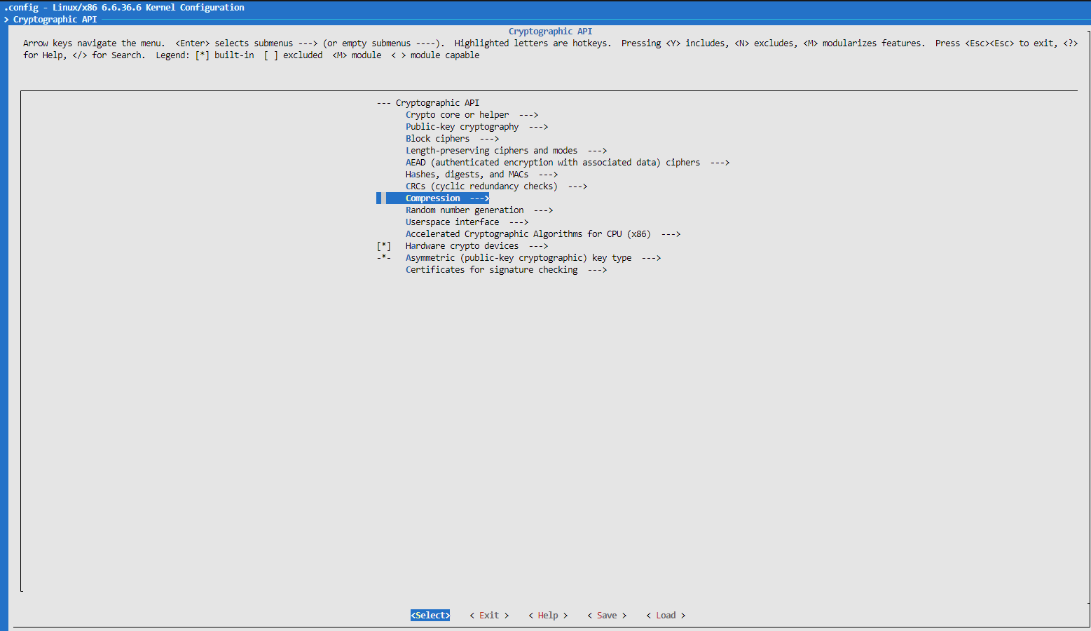Select Hashes, digests, and MACs entry
Screen dimensions: 1091x631
click(x=467, y=175)
